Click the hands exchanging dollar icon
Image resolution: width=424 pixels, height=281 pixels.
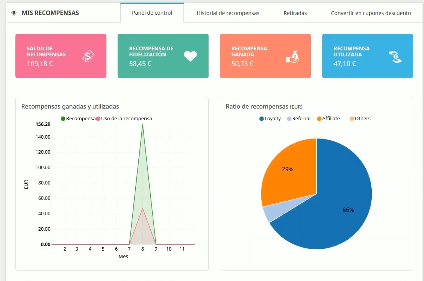point(395,56)
